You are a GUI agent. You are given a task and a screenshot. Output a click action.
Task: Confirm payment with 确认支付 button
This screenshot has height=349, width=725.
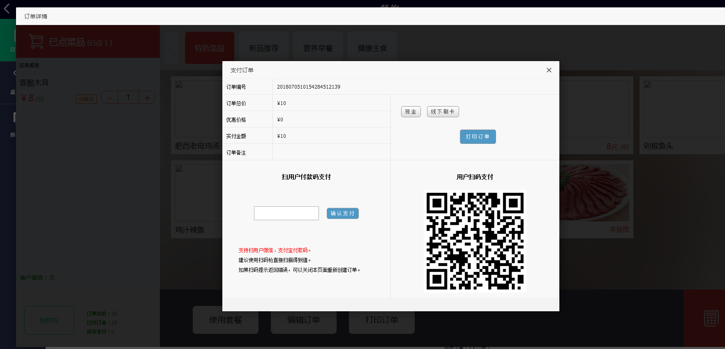[342, 213]
